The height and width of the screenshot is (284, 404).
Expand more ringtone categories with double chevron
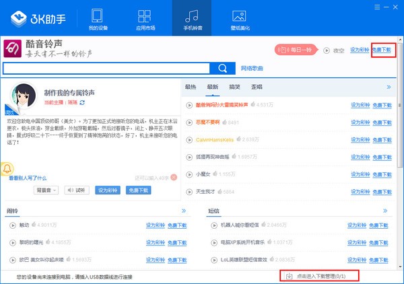[389, 87]
